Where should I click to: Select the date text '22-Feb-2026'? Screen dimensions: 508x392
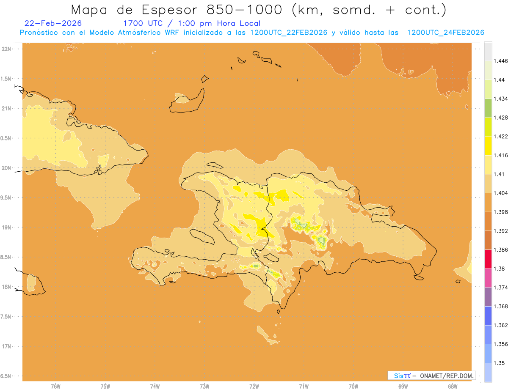(x=53, y=23)
